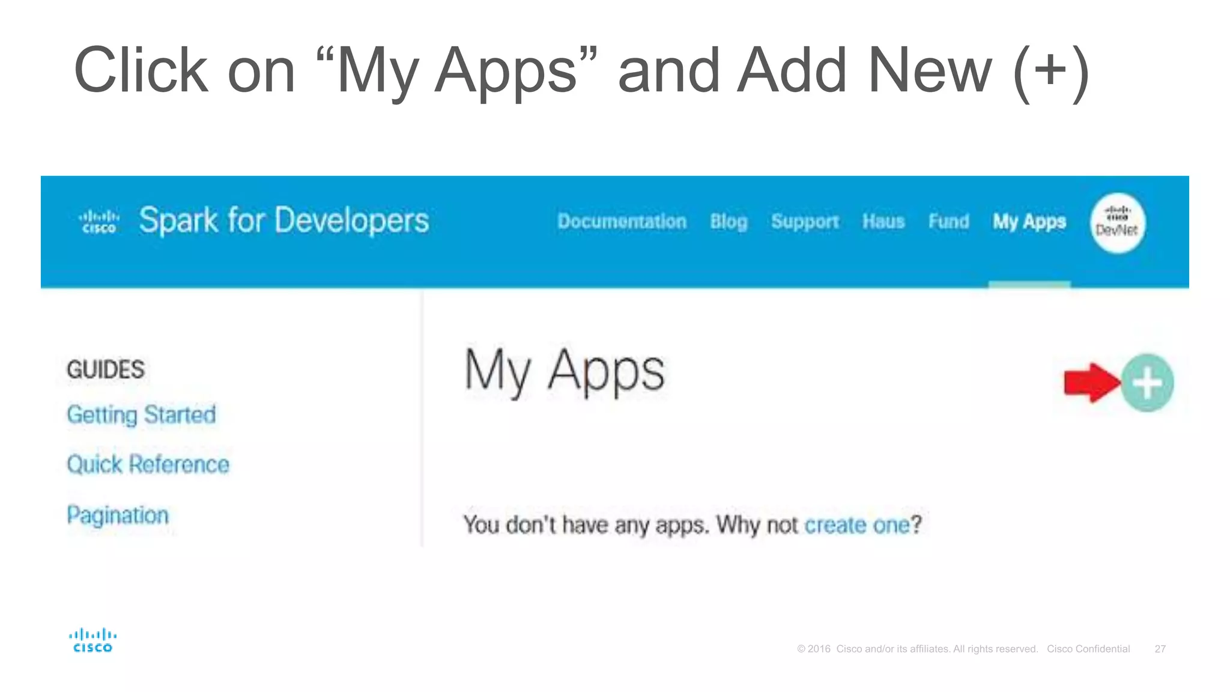Screen dimensions: 1230x692
Task: Select the My Apps nav tab
Action: pos(1029,222)
